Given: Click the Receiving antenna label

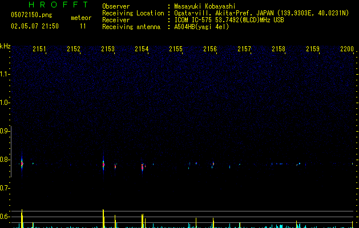Looking at the screenshot, I should 131,27.
